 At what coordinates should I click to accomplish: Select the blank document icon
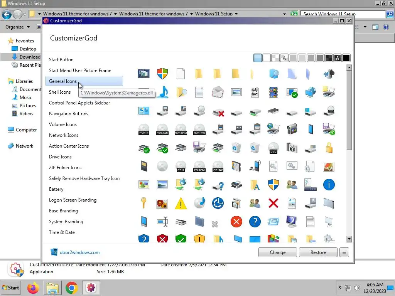tap(181, 74)
